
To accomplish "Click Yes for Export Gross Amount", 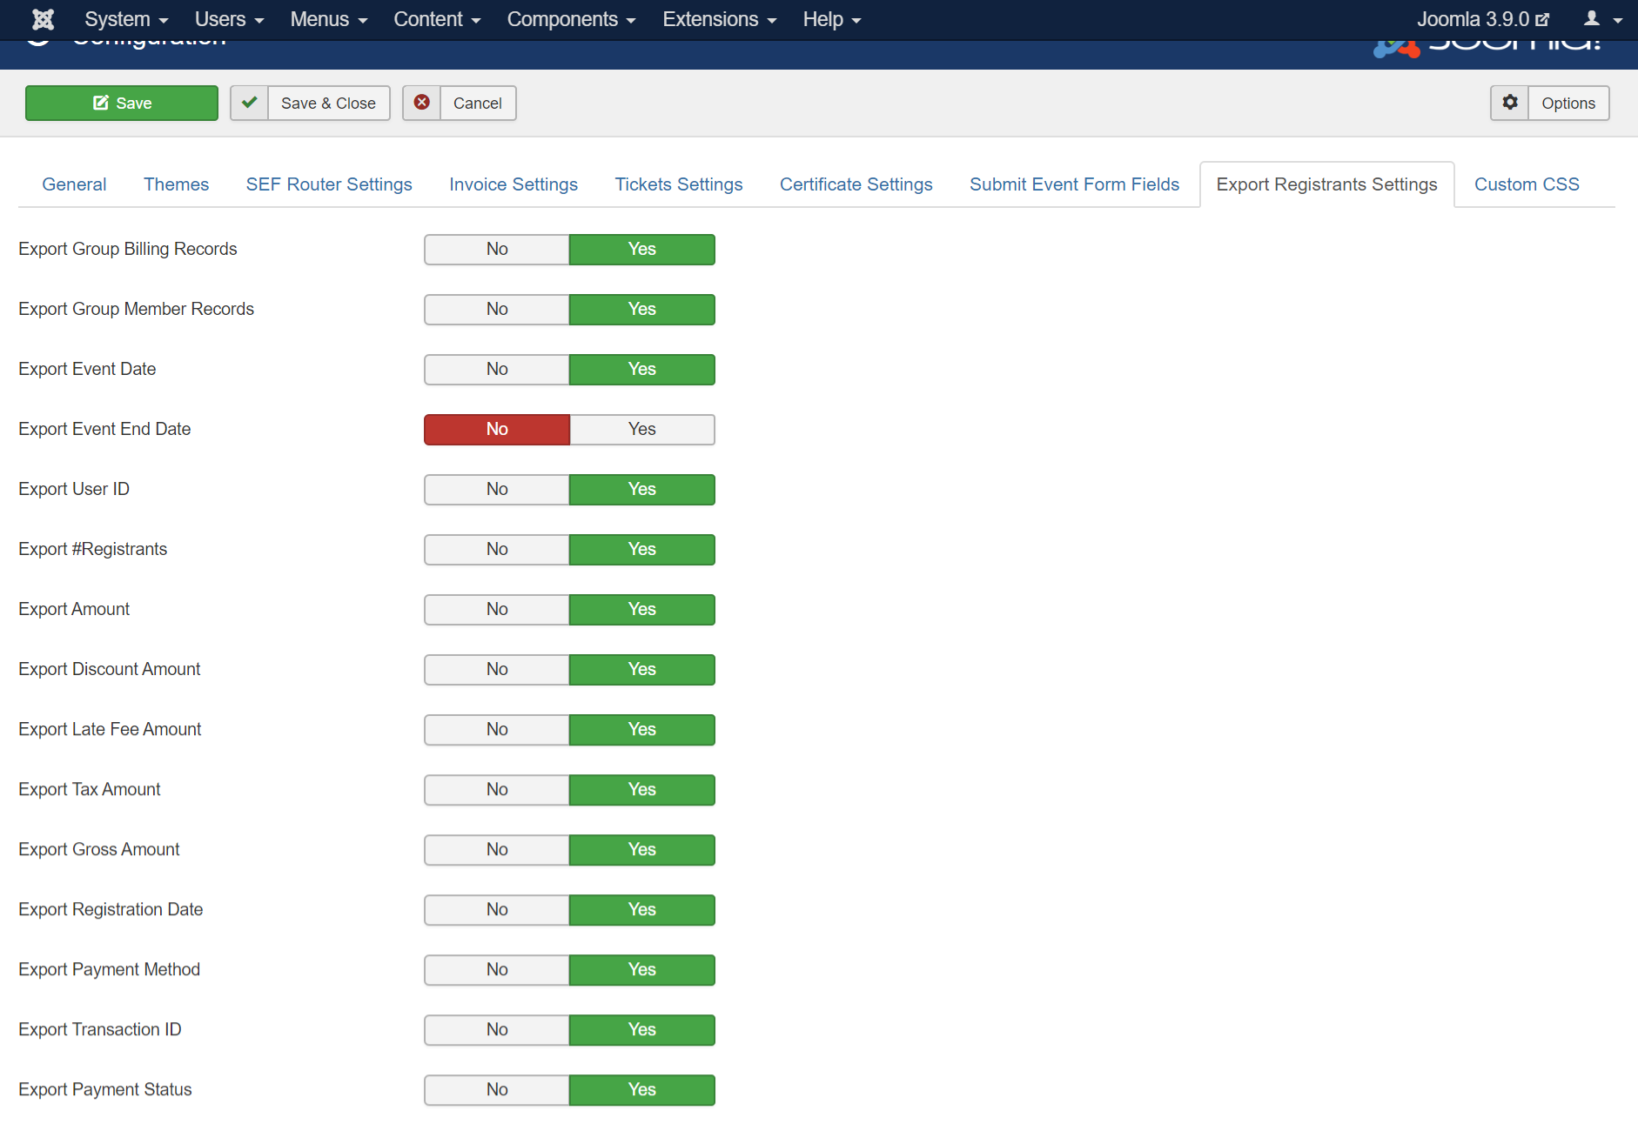I will click(x=642, y=850).
